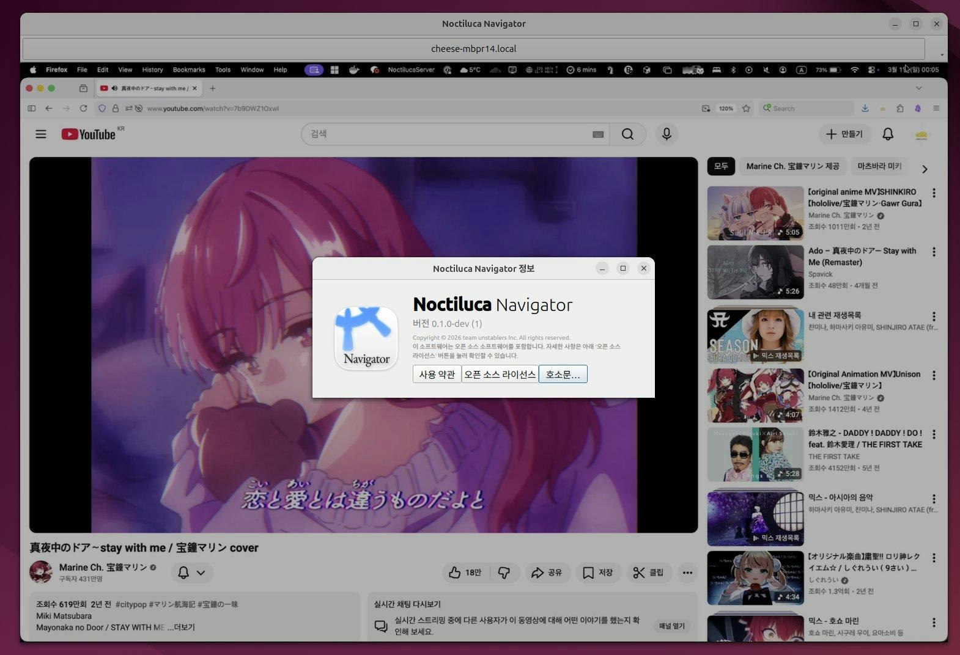Screen dimensions: 960x655
Task: Open more options for 내 관련 재생목록
Action: (x=934, y=317)
